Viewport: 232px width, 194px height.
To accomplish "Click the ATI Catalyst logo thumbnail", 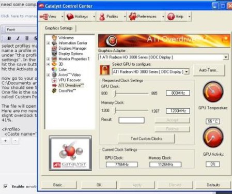I will [70, 153].
